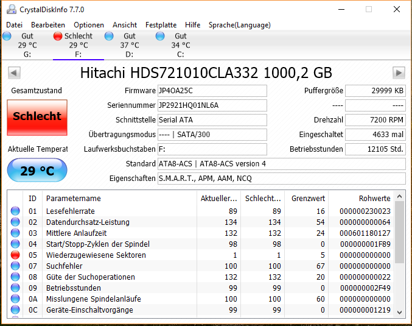Click red orb of Wiederzugewiesene Sektoren row
Screen dimensions: 412x326
[15, 255]
